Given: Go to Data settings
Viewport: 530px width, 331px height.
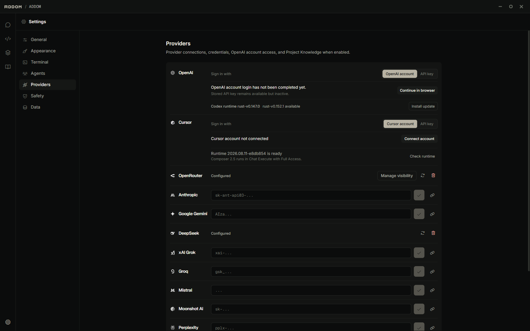Looking at the screenshot, I should click(x=48, y=107).
